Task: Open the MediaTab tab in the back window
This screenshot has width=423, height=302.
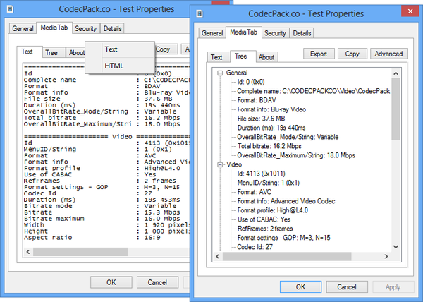Action: pyautogui.click(x=54, y=28)
